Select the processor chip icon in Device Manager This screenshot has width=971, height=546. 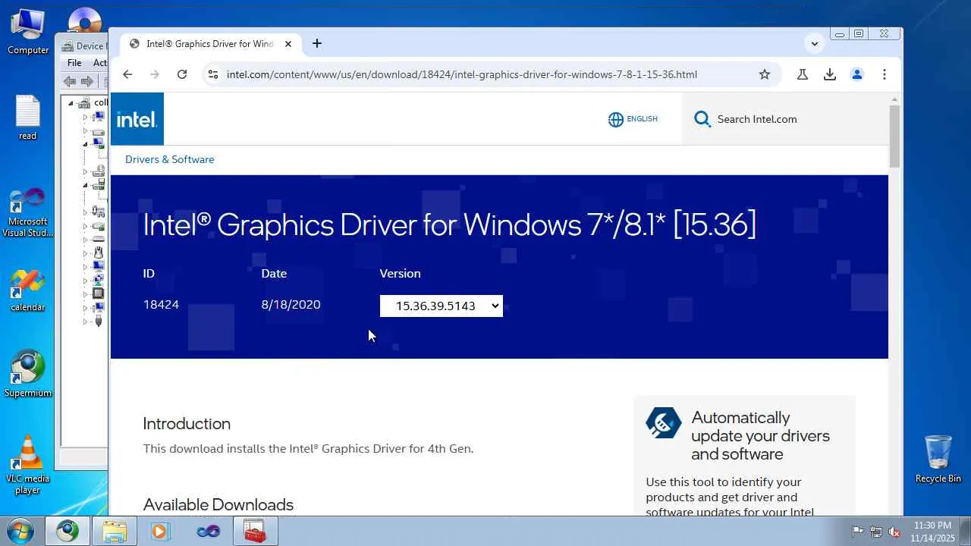pos(98,293)
